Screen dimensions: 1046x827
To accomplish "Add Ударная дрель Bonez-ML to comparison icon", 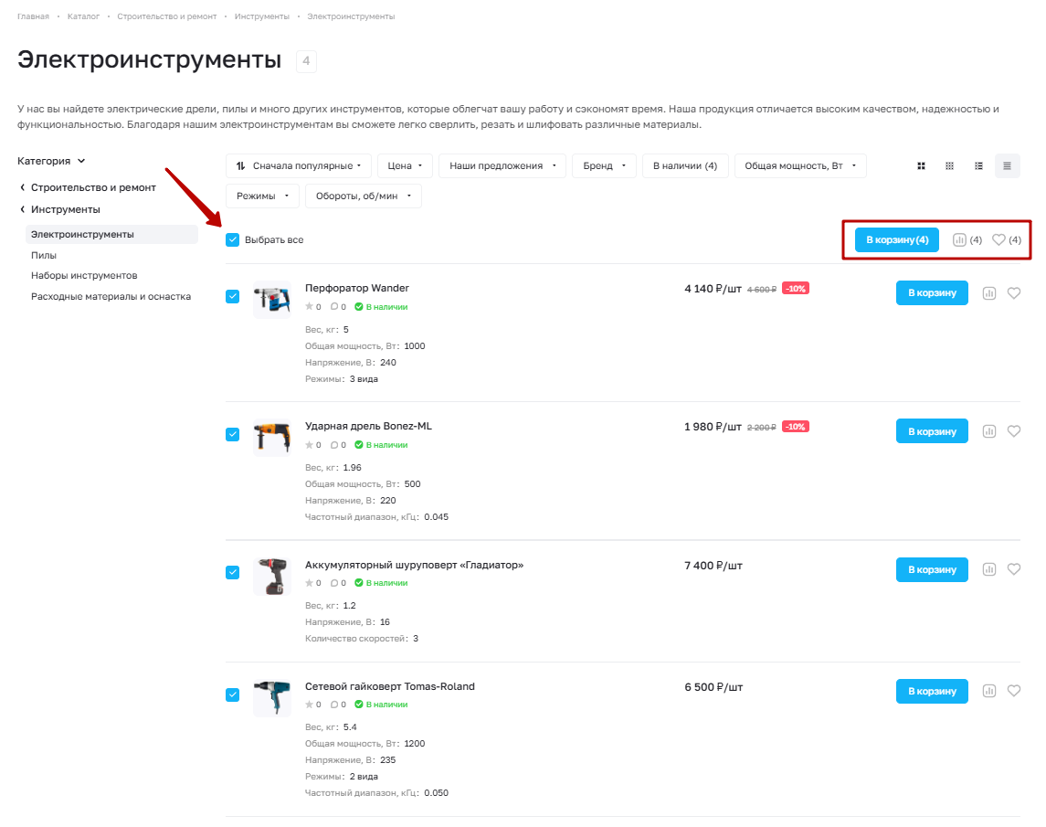I will (988, 431).
